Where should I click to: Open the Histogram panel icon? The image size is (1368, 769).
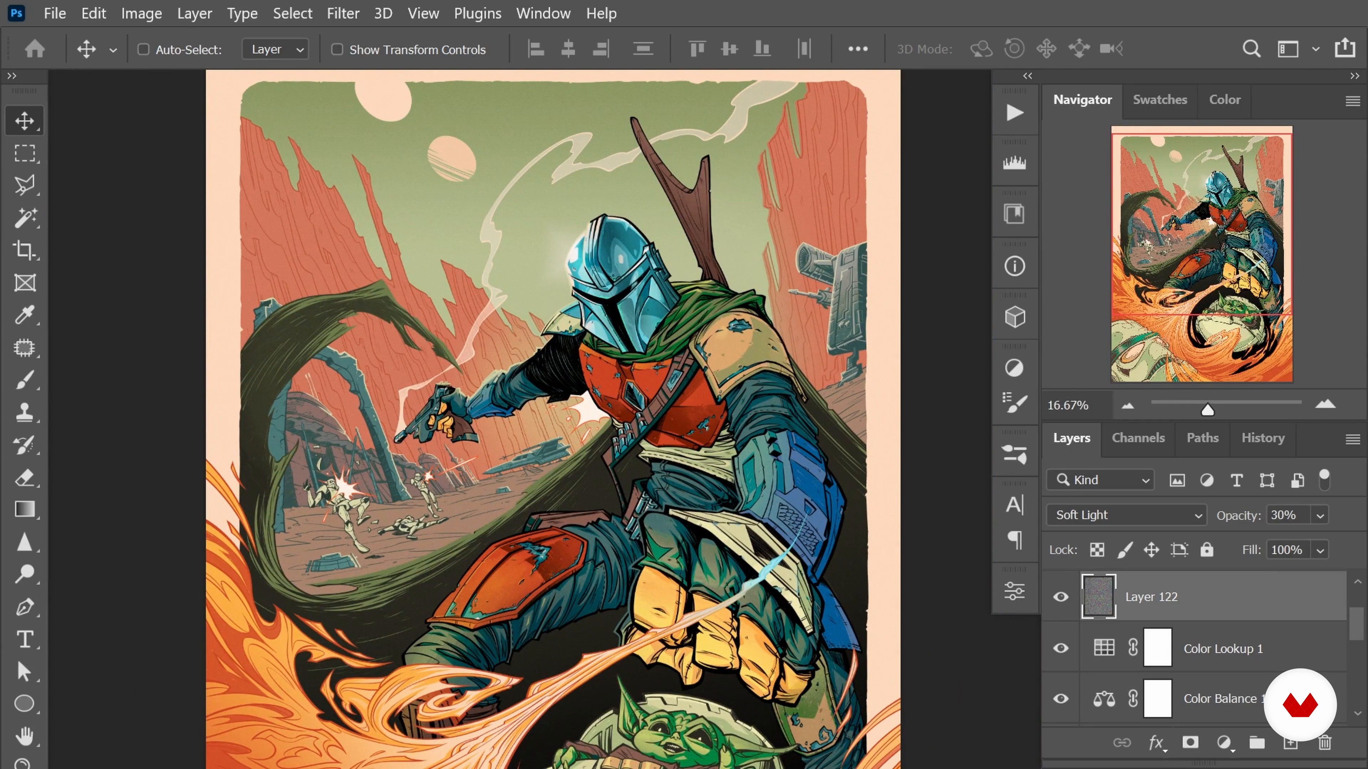1014,163
